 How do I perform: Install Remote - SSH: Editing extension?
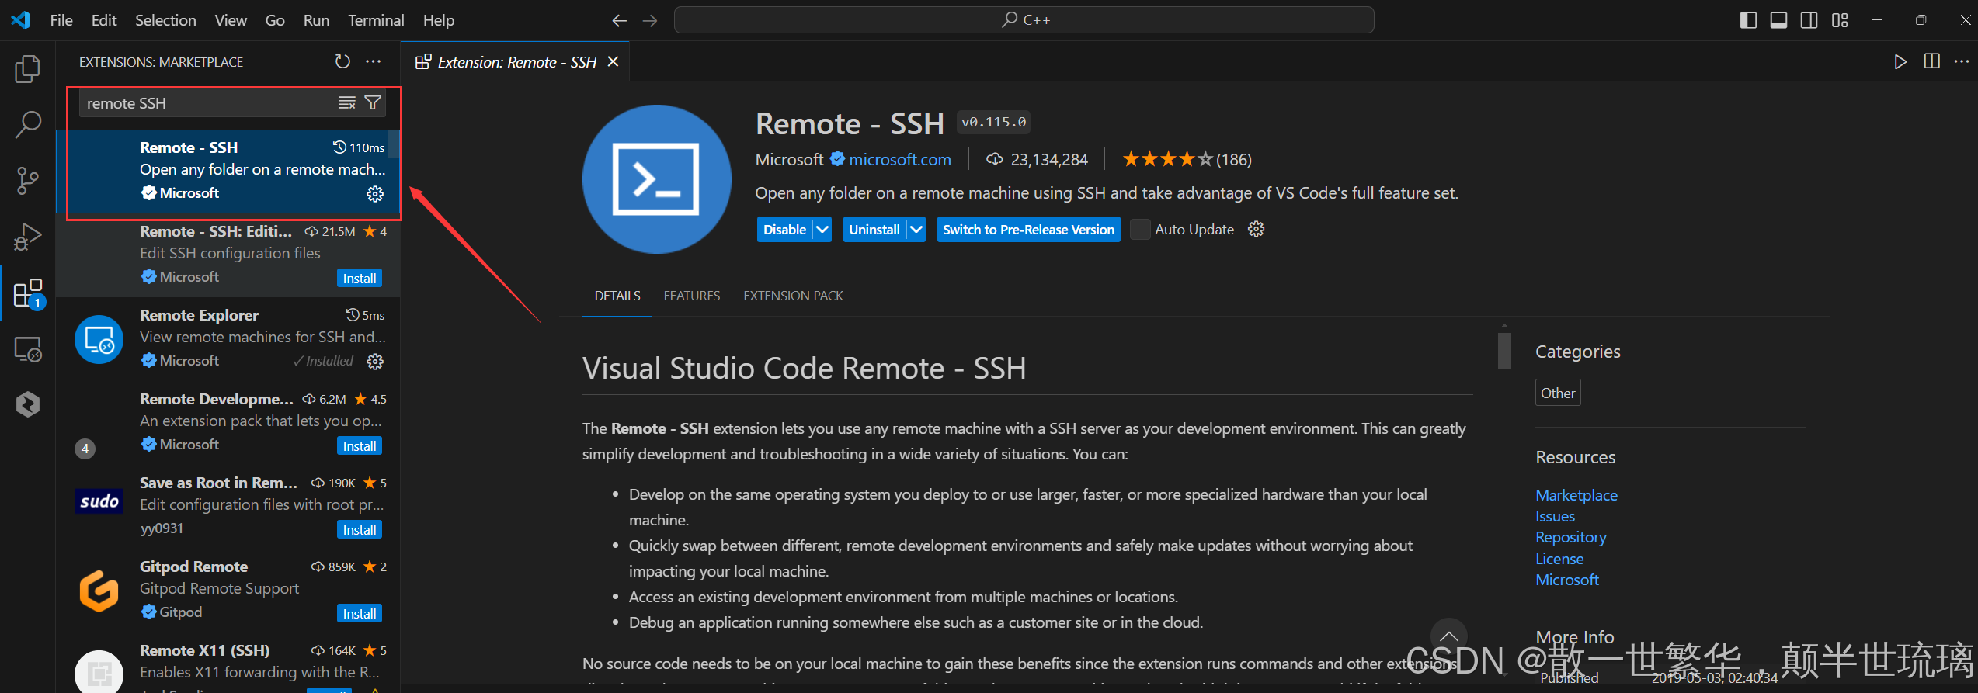(x=360, y=279)
